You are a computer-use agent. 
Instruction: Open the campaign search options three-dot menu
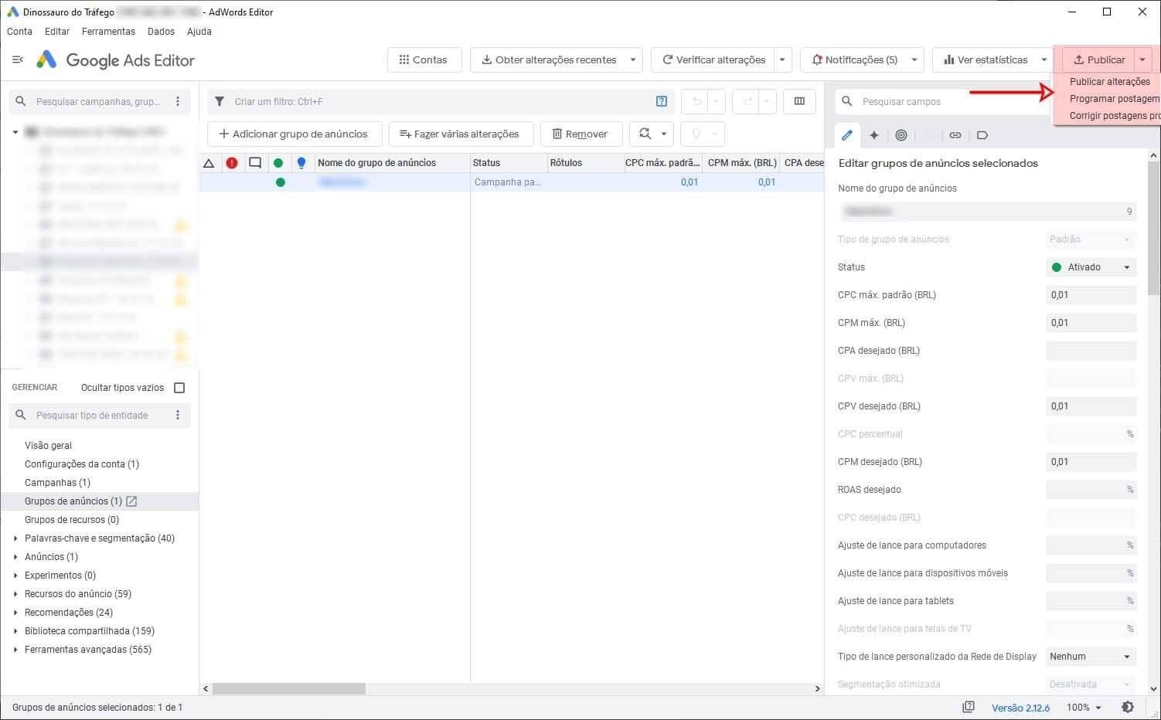178,101
